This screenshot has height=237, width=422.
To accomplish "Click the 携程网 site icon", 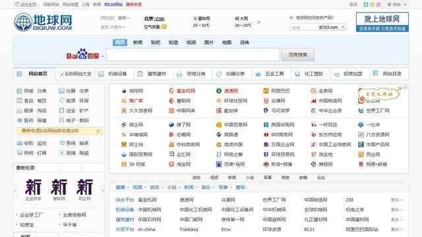I will point(313,164).
